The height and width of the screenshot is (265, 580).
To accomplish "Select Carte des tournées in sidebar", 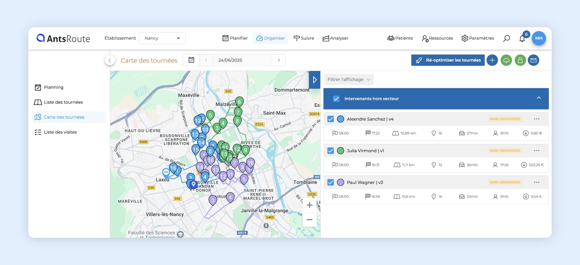I will point(69,117).
